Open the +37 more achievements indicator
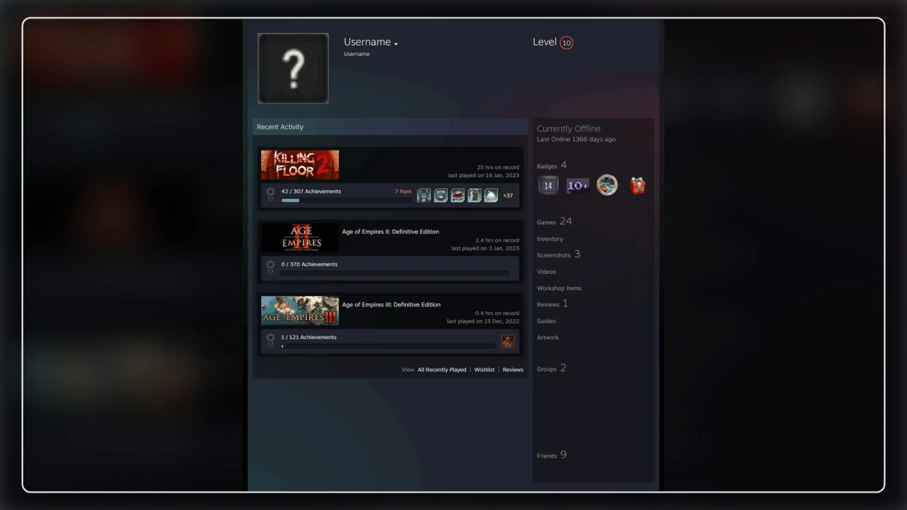The width and height of the screenshot is (907, 510). [x=508, y=195]
